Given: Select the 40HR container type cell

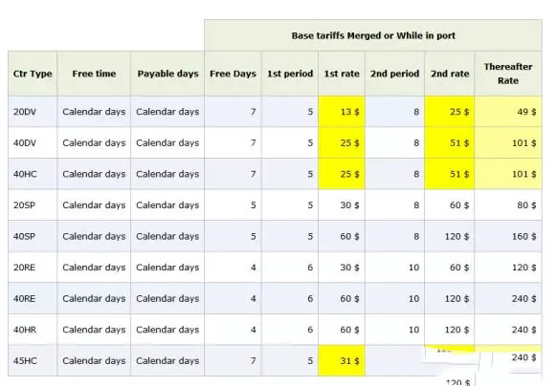Looking at the screenshot, I should 33,330.
